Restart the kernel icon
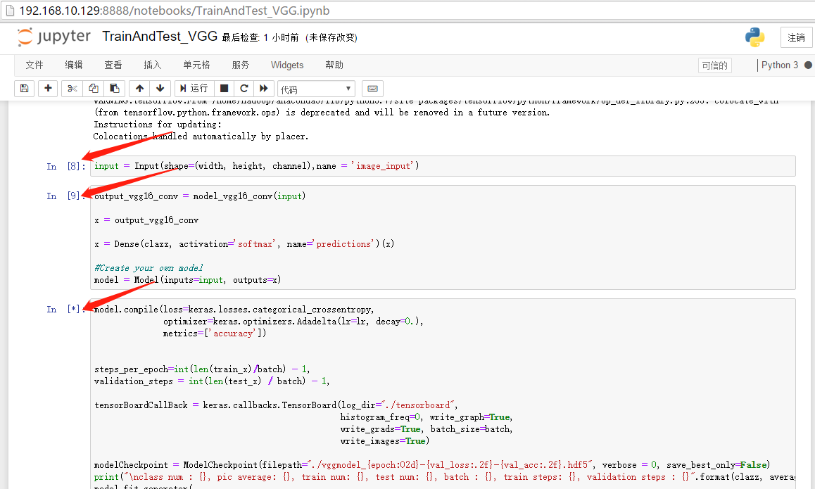This screenshot has height=489, width=815. click(244, 89)
